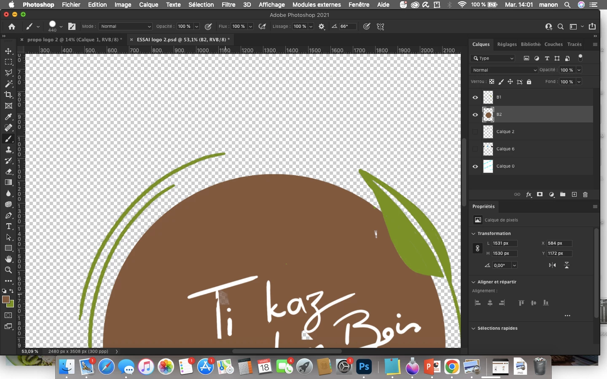This screenshot has height=379, width=607.
Task: Select the Rectangle shape tool
Action: [x=8, y=248]
